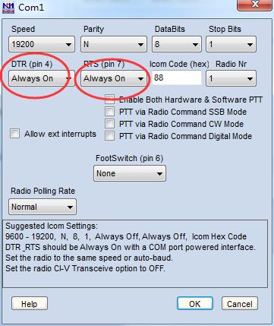Close the Com1 dialog window
Viewport: 274px width, 326px height.
pos(254,5)
